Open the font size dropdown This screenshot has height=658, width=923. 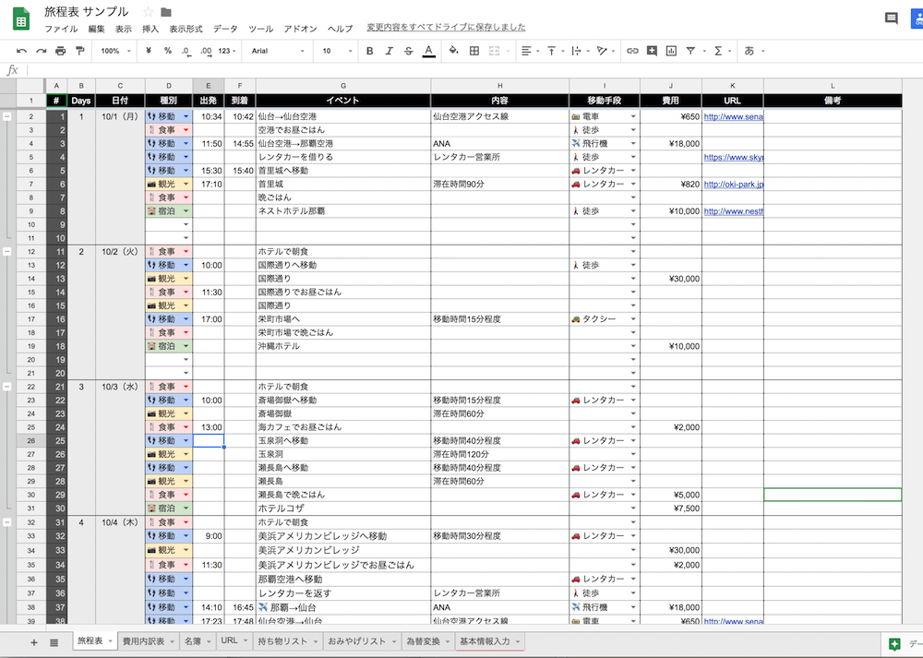pos(330,51)
